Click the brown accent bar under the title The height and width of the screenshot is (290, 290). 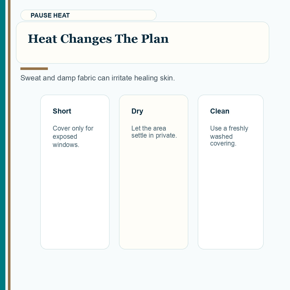pyautogui.click(x=34, y=69)
